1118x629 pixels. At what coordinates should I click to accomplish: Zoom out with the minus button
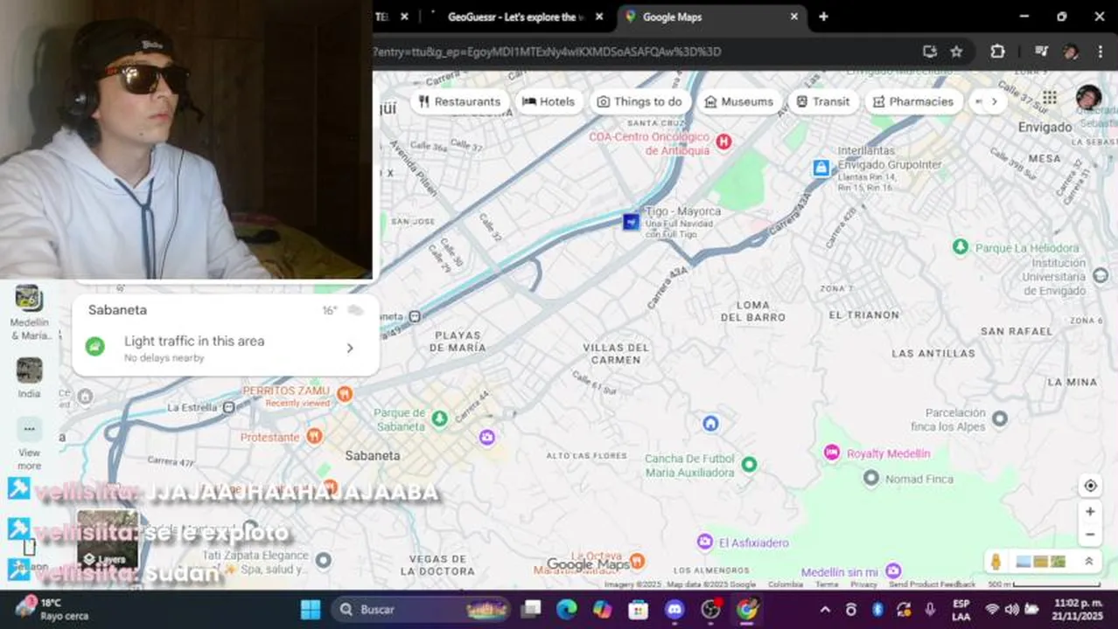tap(1090, 534)
